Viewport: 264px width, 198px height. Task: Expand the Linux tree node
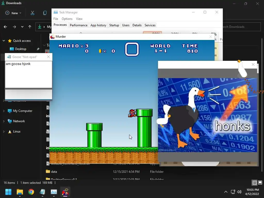click(x=4, y=131)
